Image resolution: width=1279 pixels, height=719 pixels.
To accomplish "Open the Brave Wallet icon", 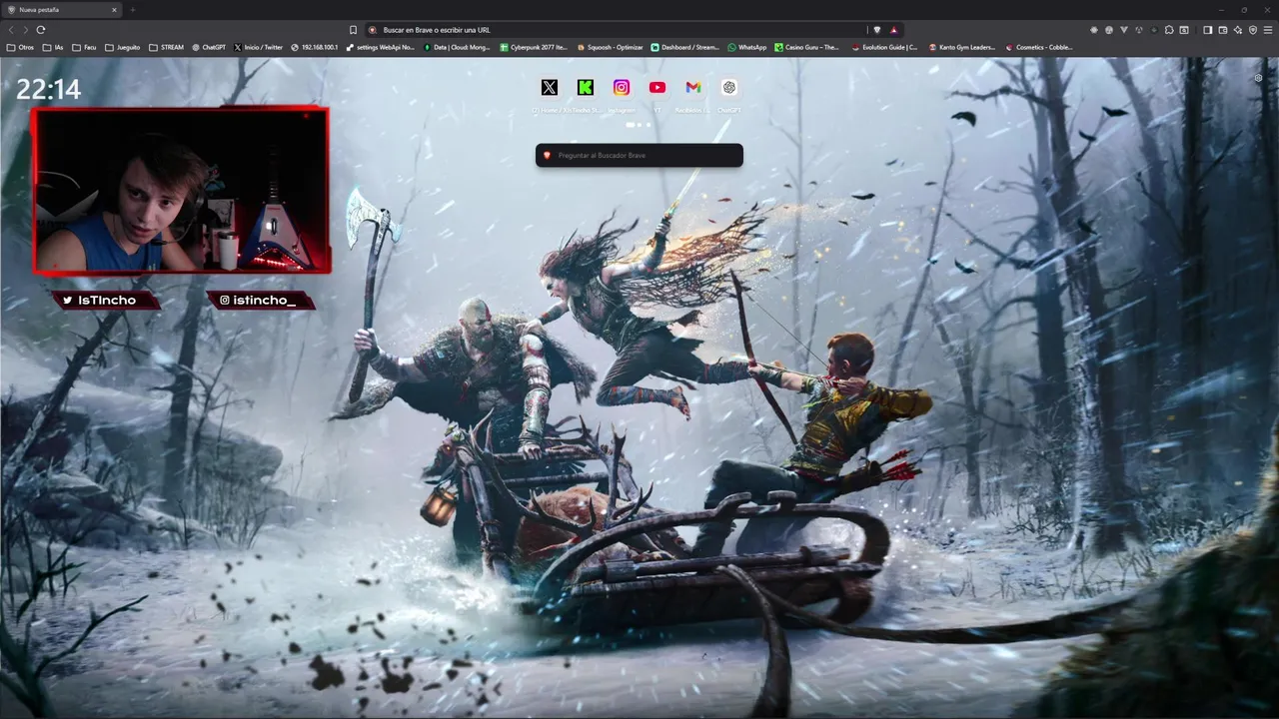I will pos(1223,30).
